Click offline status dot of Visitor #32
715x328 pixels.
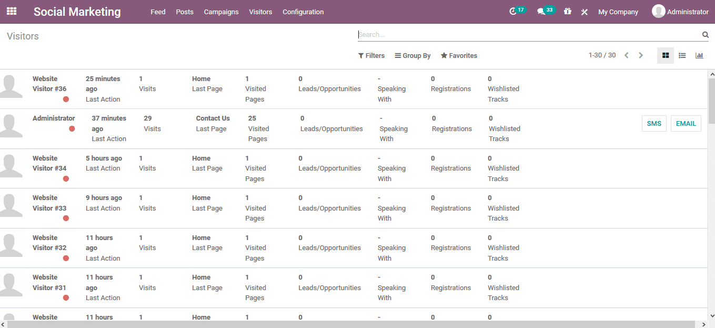(66, 258)
